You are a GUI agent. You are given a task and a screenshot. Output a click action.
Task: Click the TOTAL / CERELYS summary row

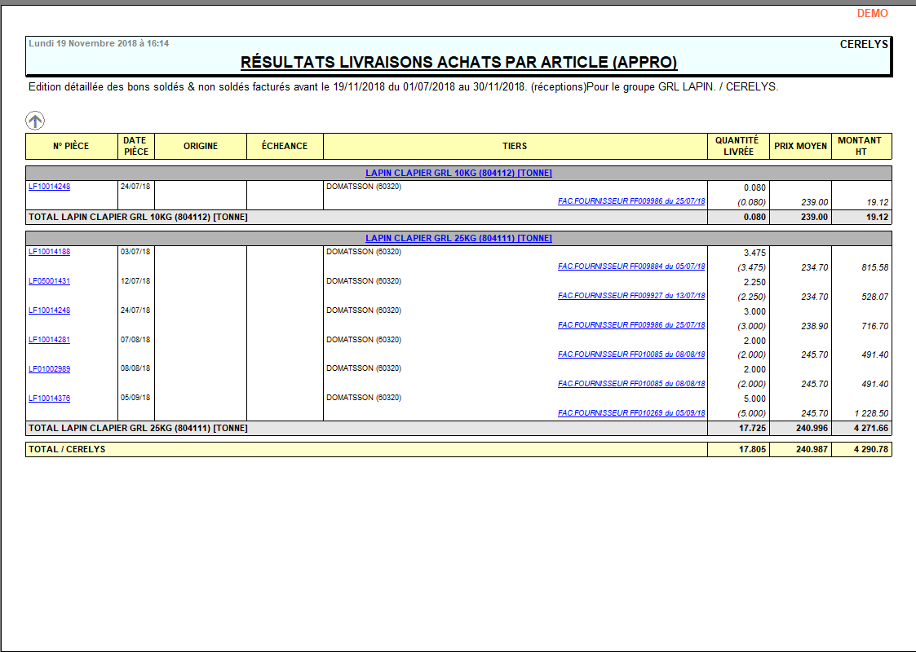(365, 449)
